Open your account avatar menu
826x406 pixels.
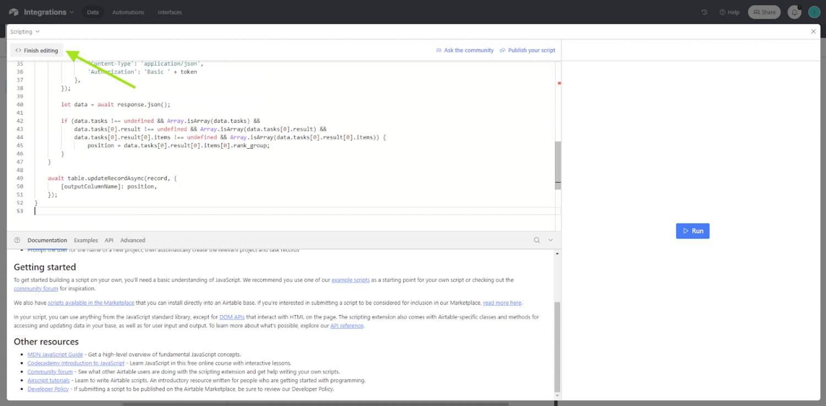coord(814,12)
